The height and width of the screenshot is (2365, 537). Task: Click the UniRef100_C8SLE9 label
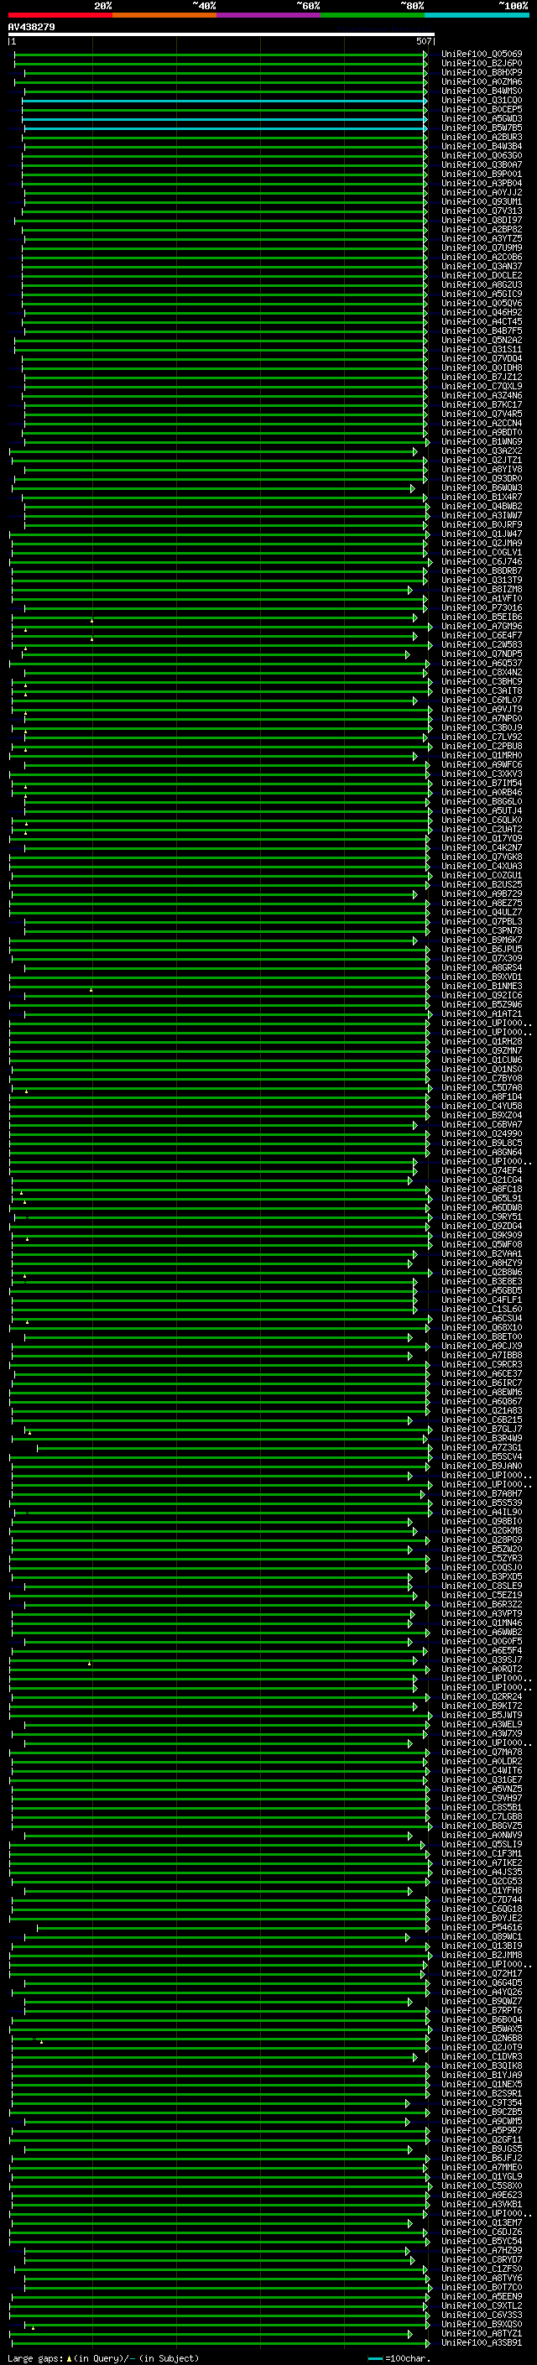point(481,1586)
